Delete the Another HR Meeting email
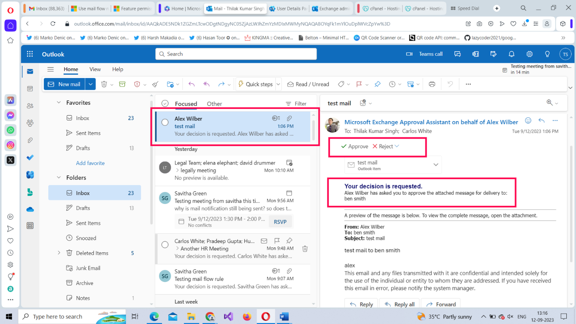 (x=305, y=249)
